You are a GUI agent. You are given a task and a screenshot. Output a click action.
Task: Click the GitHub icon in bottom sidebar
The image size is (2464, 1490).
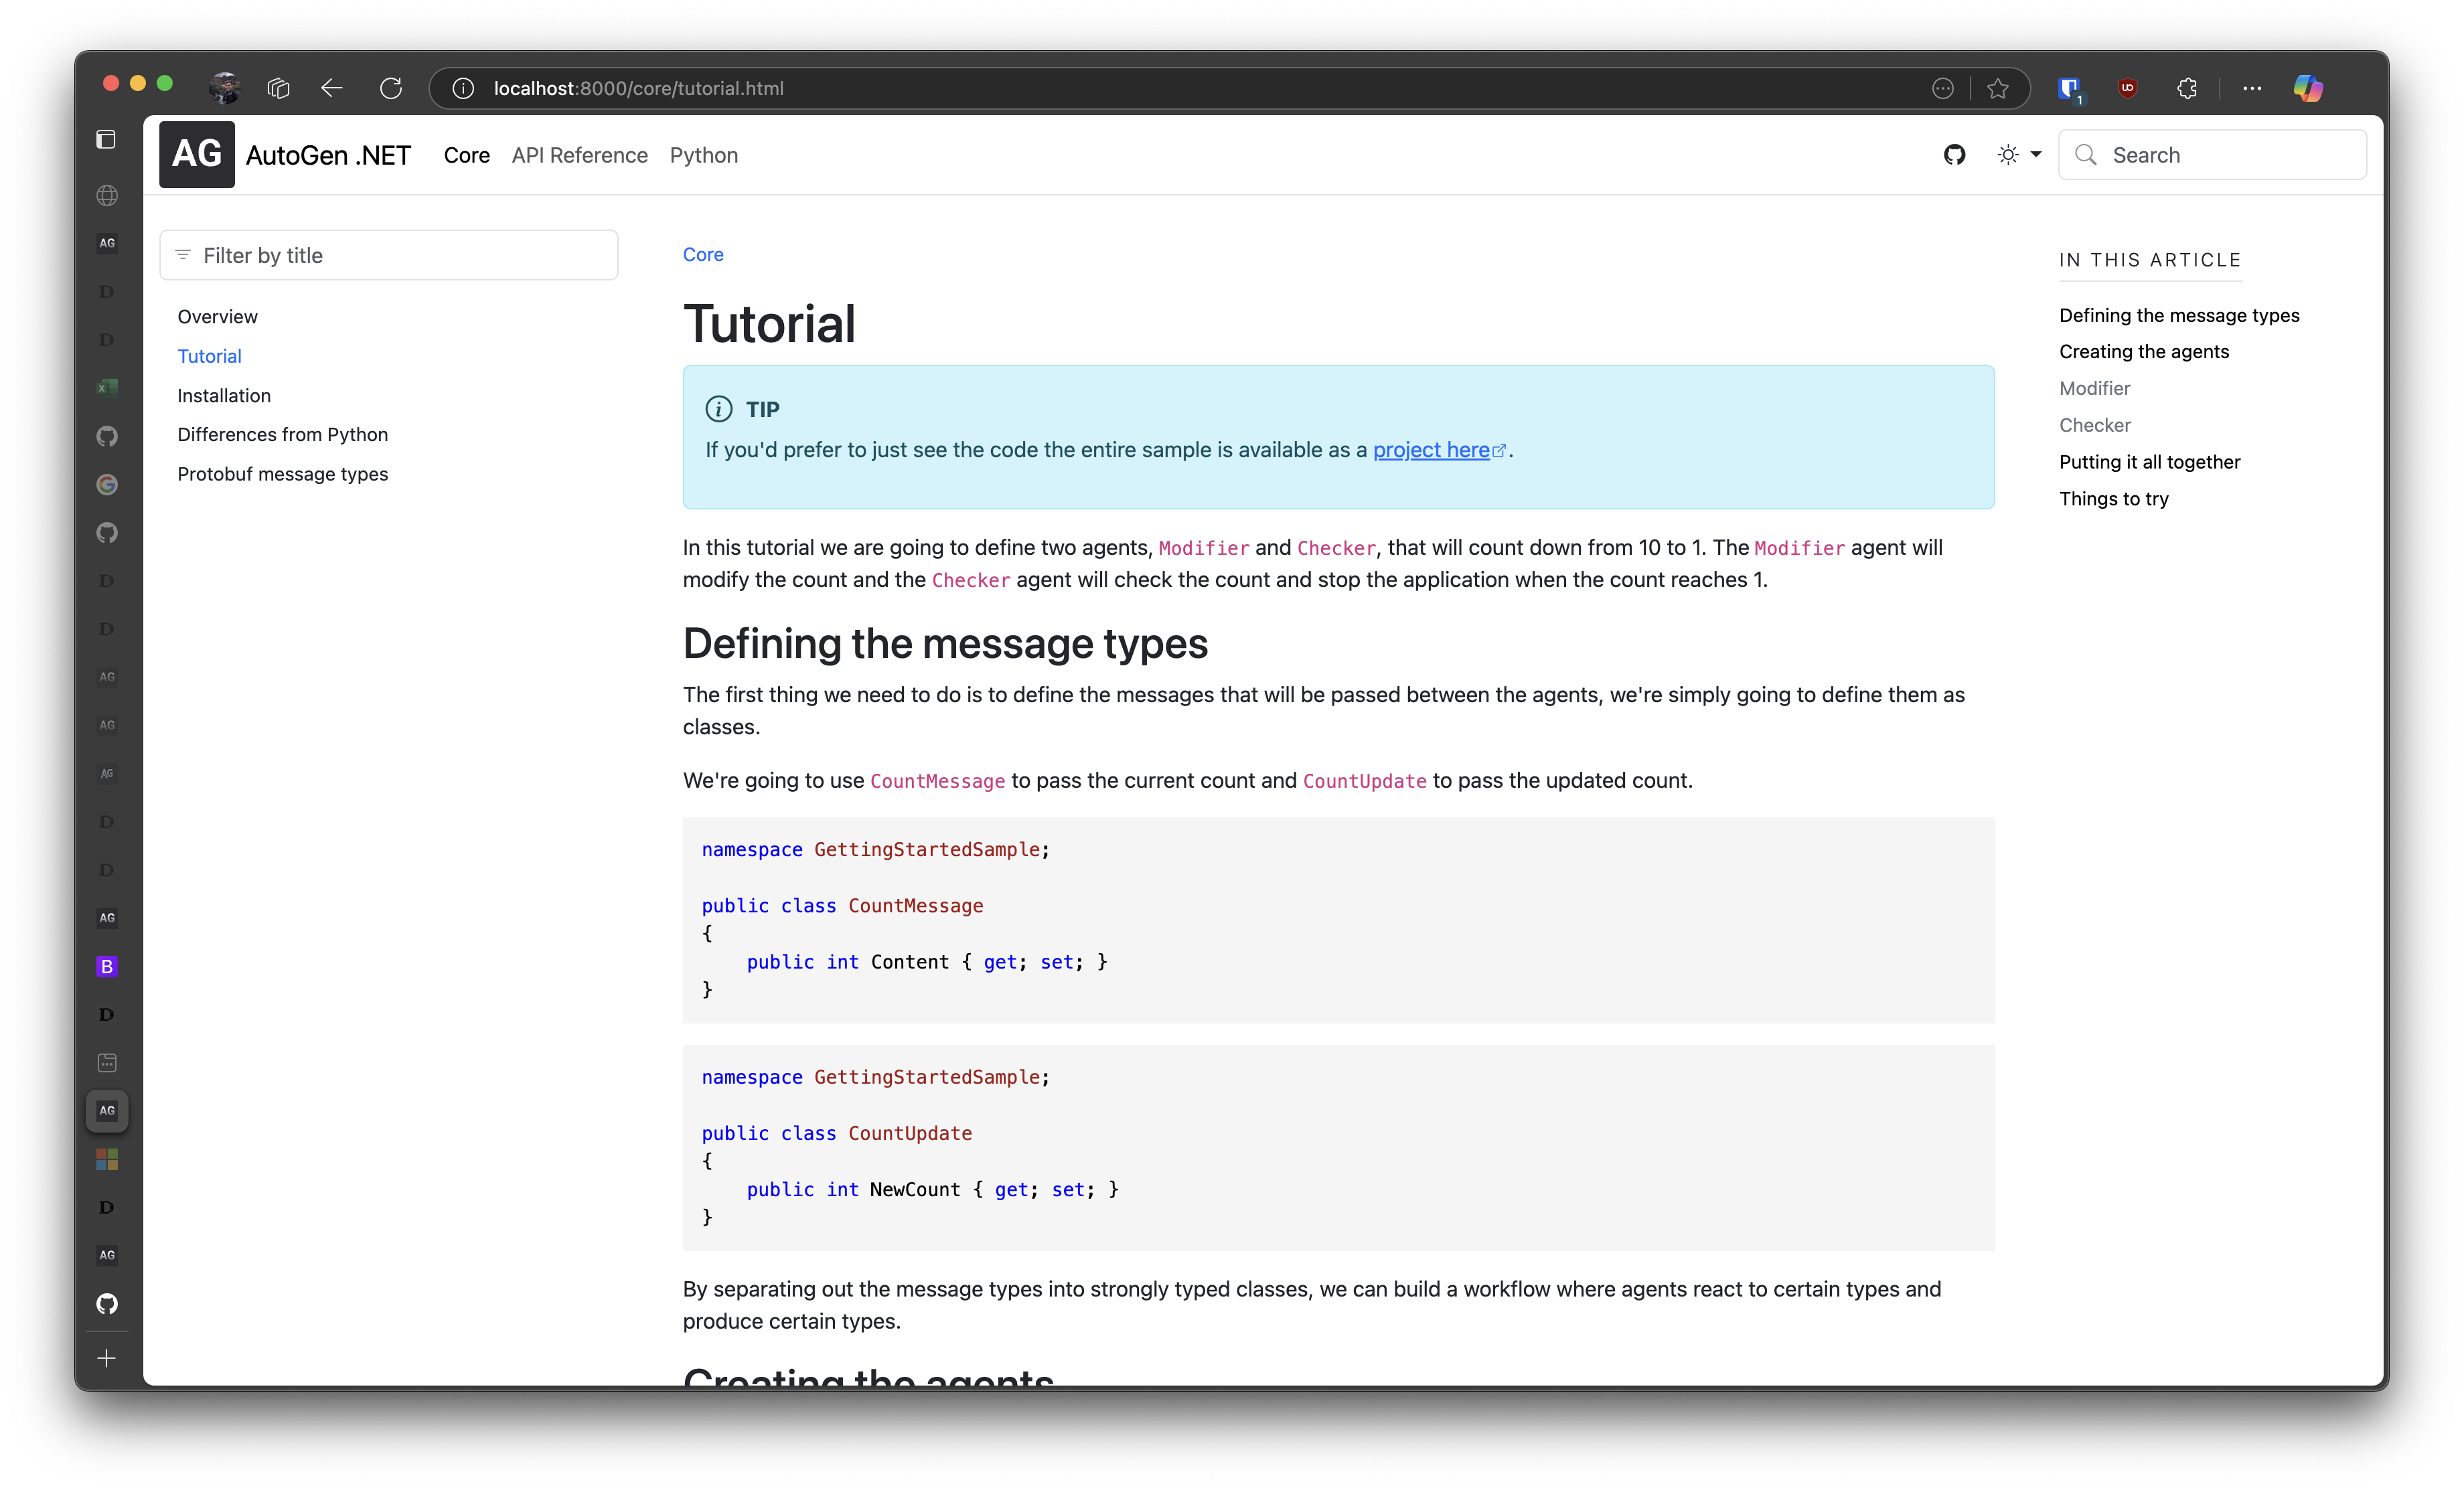[106, 1303]
